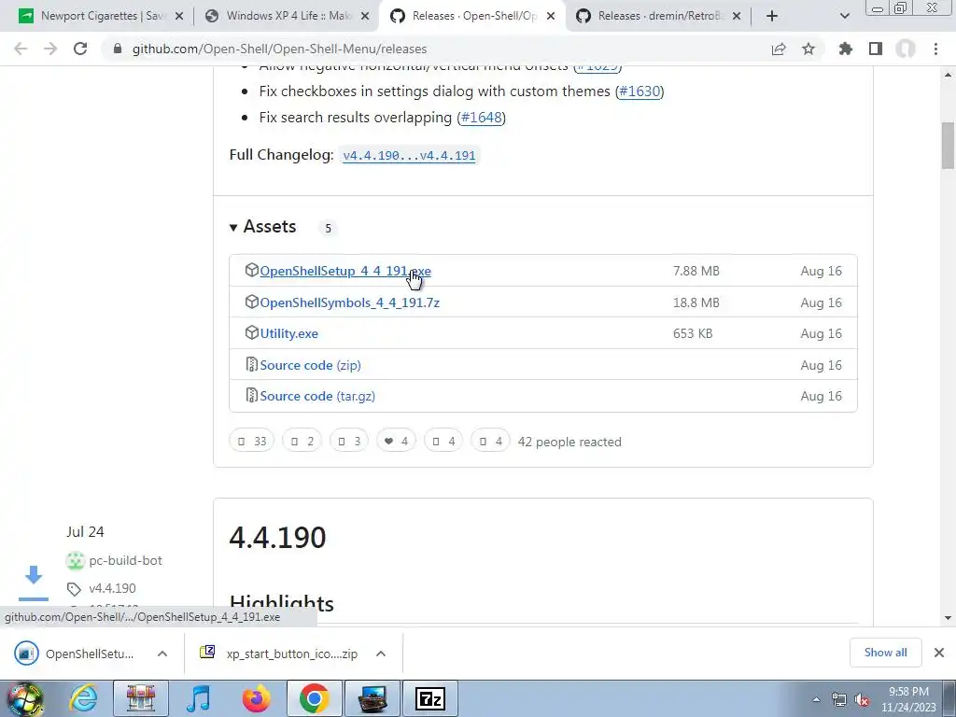956x717 pixels.
Task: Click the muted volume tray icon
Action: 862,699
